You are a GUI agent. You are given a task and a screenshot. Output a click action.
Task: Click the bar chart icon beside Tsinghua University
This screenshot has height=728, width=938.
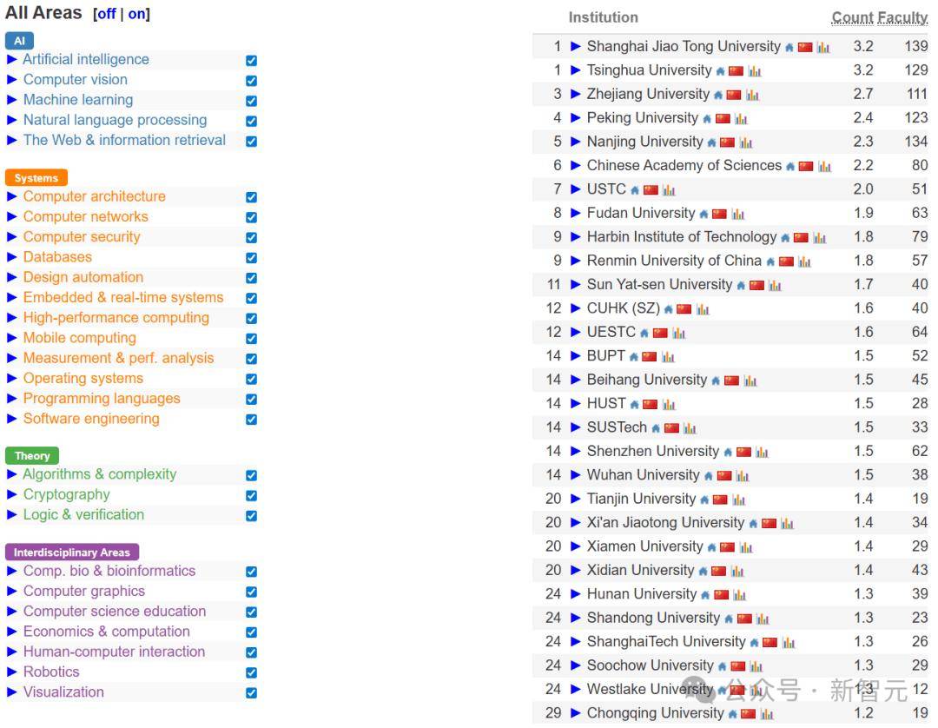point(755,71)
